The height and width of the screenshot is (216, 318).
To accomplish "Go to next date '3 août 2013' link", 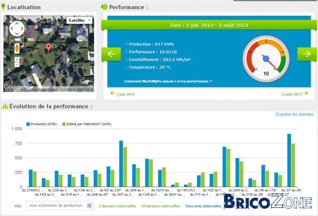I will [295, 94].
